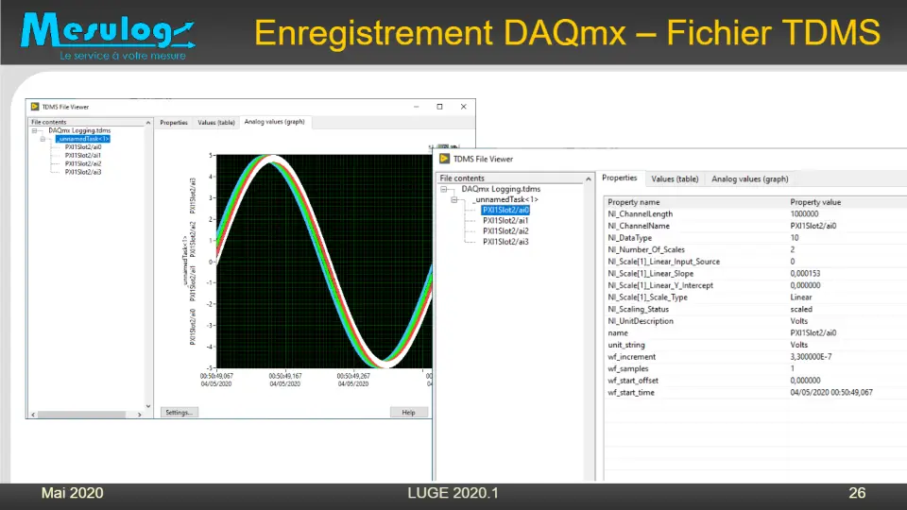Click wf_samples property name
The image size is (907, 510).
point(627,368)
